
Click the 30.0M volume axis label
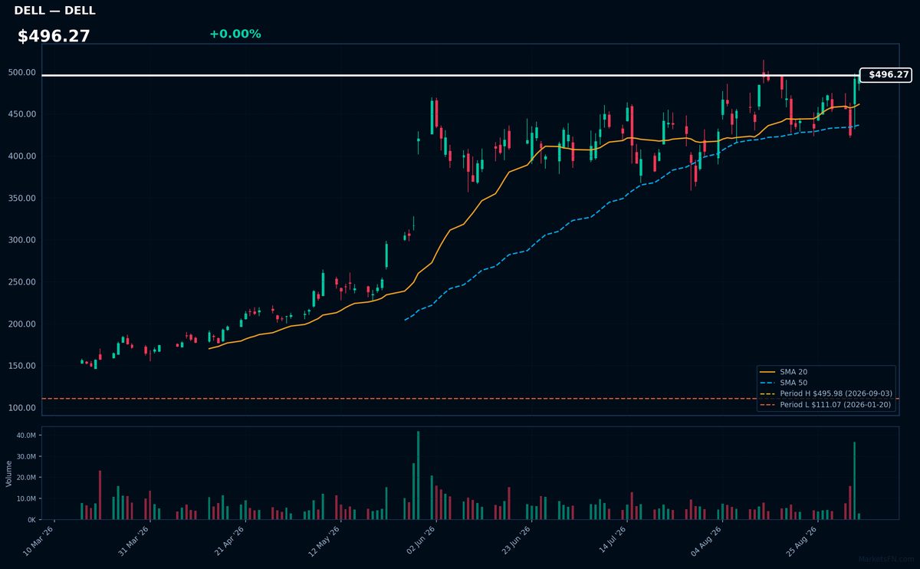(x=26, y=456)
